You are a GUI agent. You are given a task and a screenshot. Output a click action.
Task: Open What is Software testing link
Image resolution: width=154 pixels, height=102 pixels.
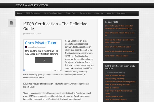115,75
